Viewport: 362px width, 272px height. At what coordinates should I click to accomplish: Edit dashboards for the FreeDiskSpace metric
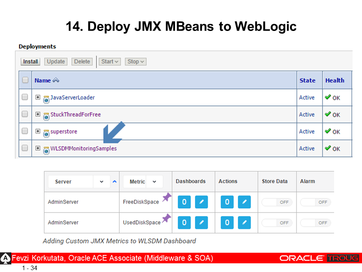coord(201,202)
